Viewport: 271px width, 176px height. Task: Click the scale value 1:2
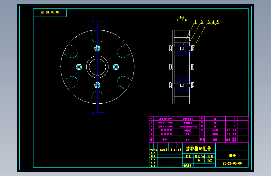[x=210, y=160]
